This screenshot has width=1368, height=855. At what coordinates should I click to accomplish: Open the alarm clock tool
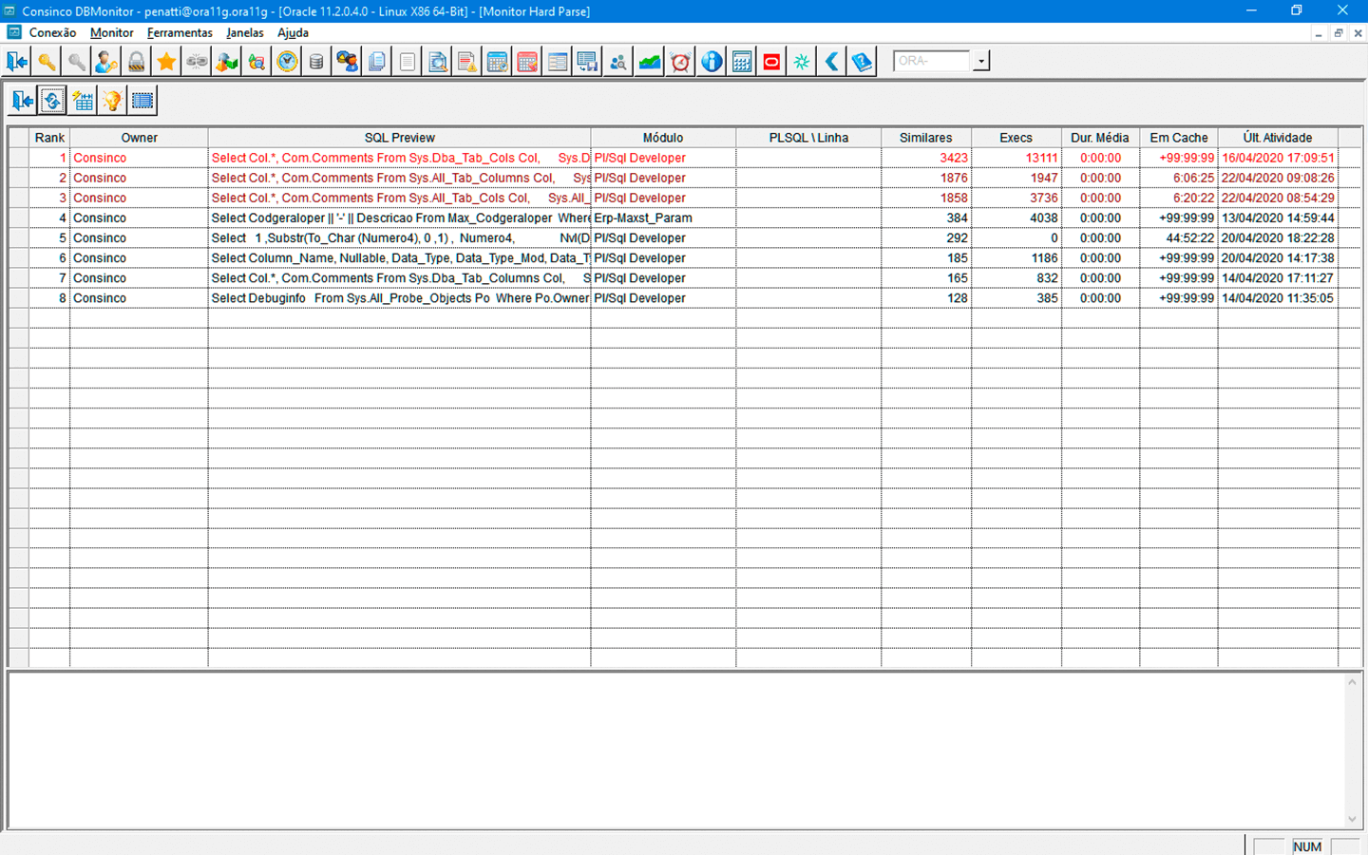pos(680,62)
